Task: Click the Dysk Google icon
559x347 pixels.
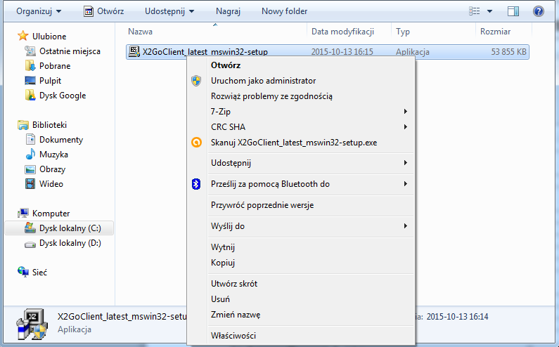Action: click(30, 95)
